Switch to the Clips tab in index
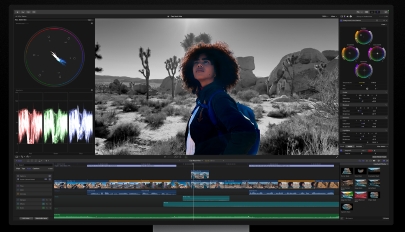The height and width of the screenshot is (232, 405). 18,168
